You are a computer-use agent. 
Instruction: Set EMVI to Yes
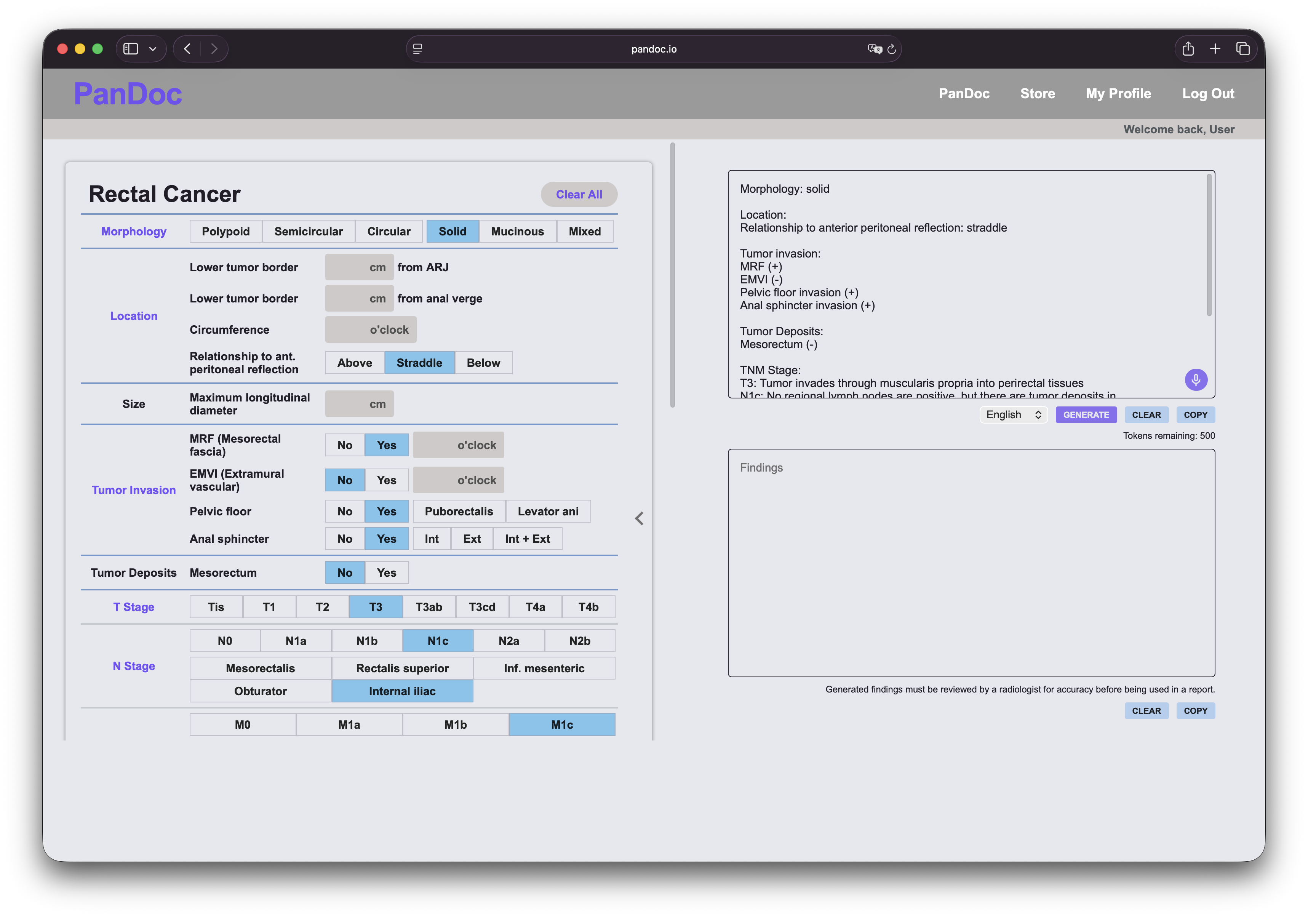pyautogui.click(x=386, y=480)
